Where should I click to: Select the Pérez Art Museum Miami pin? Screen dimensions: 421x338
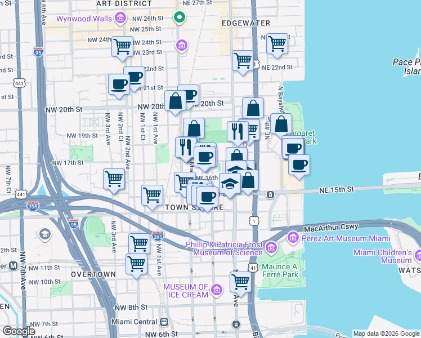293,238
